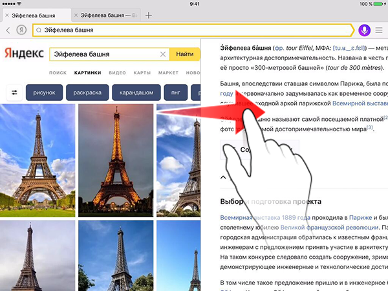Open the МАРКЕТ section
This screenshot has height=291, width=388.
point(168,72)
